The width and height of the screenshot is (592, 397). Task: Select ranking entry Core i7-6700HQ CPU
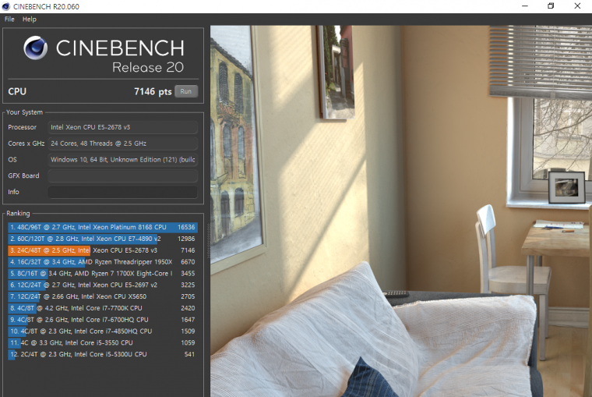pyautogui.click(x=102, y=320)
